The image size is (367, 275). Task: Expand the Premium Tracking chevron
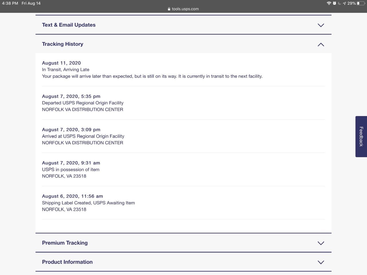coord(321,243)
